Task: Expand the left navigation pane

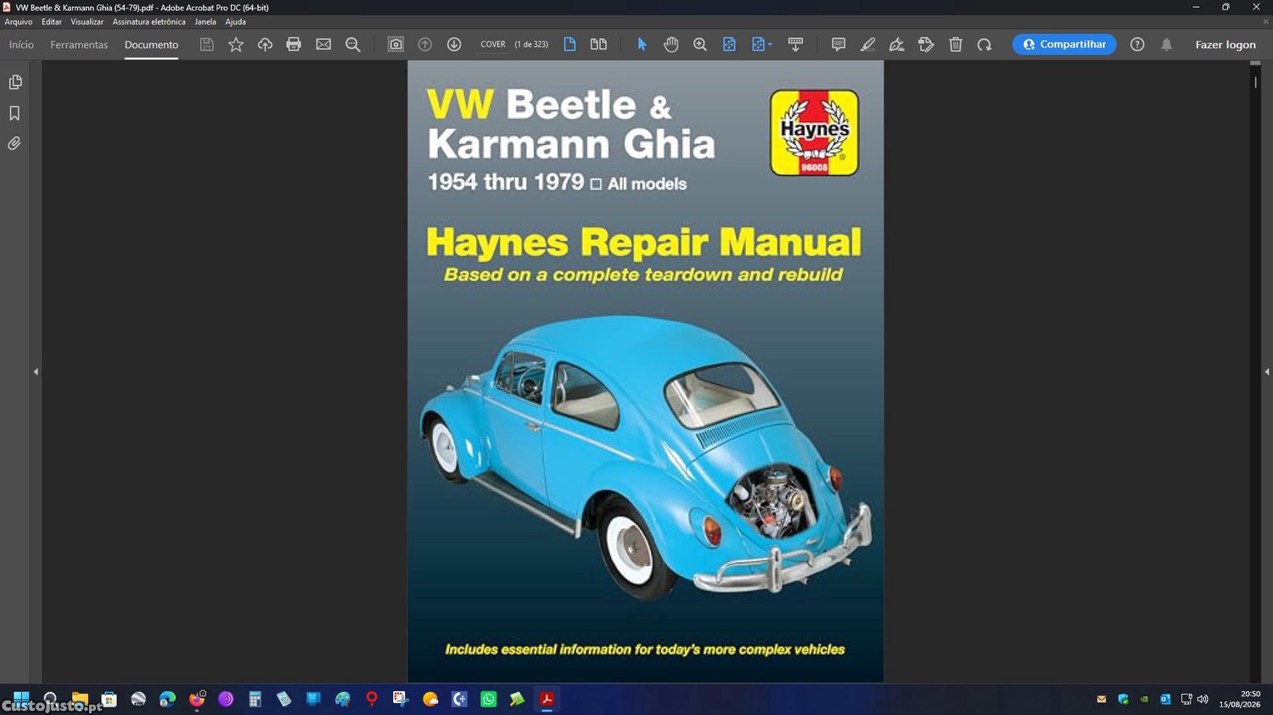Action: 36,371
